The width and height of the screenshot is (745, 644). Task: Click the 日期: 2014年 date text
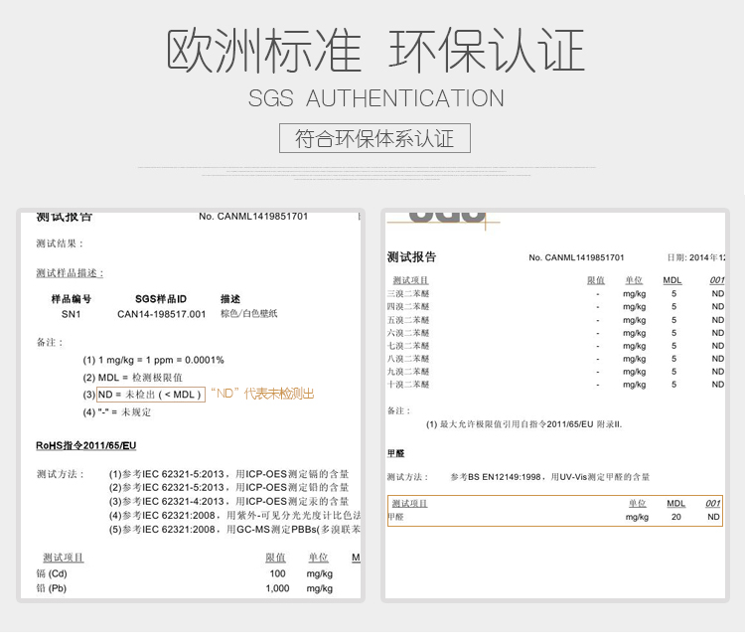coord(696,257)
